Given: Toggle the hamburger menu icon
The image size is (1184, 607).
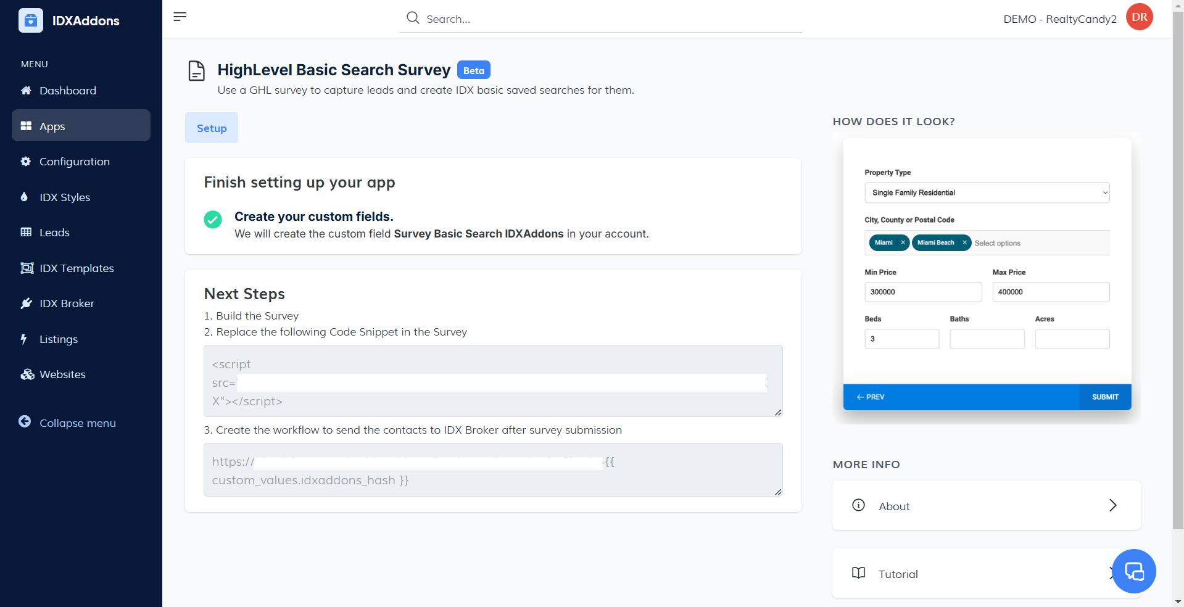Looking at the screenshot, I should tap(180, 17).
